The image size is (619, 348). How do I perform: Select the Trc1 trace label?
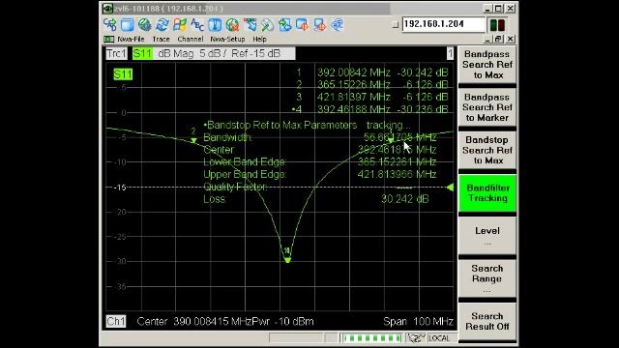[116, 53]
